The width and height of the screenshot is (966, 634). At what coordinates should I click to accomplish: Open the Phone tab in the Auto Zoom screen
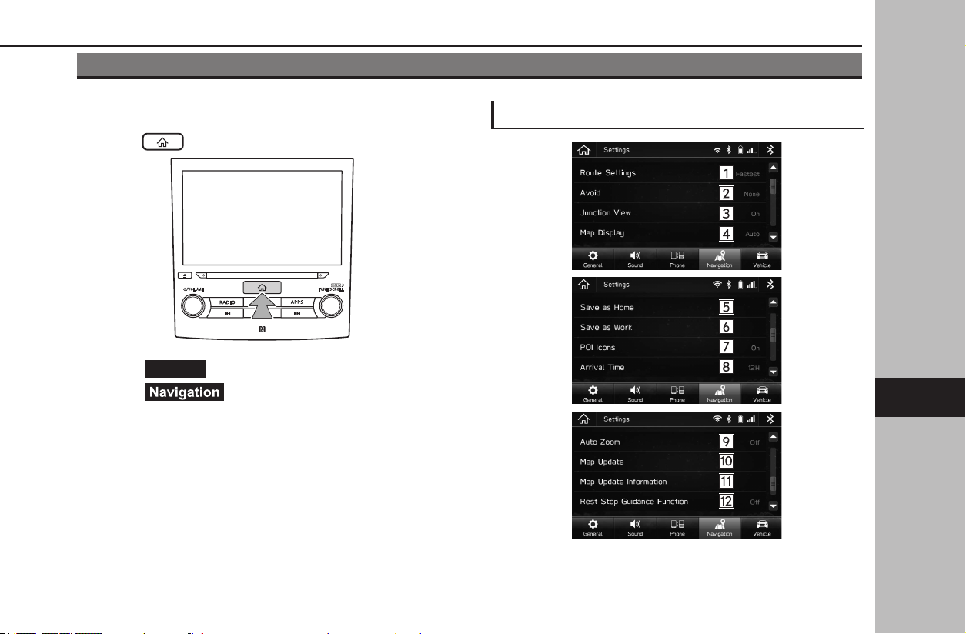point(677,528)
